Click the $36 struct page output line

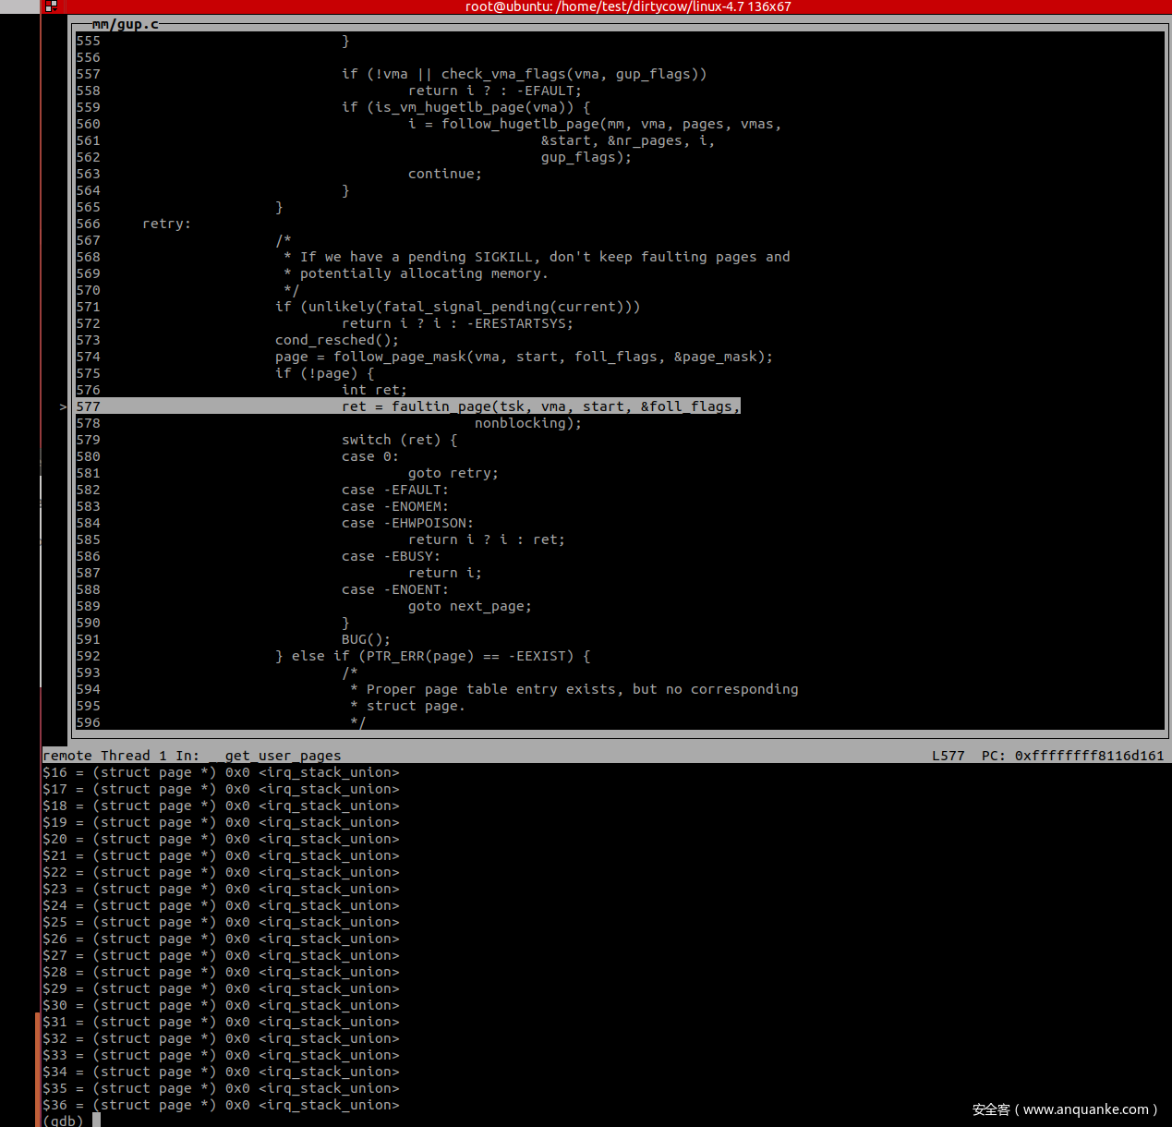click(221, 1105)
